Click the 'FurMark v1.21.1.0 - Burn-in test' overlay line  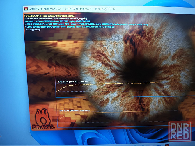point(49,16)
